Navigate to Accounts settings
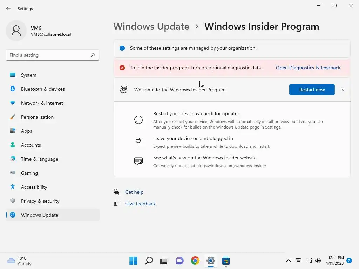The height and width of the screenshot is (269, 359). [x=53, y=145]
